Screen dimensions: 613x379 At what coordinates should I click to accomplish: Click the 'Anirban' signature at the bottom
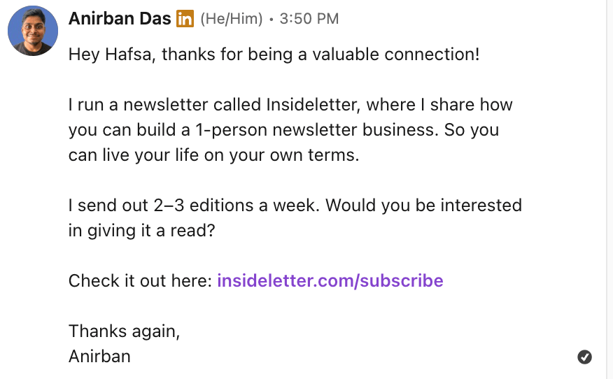pos(99,357)
